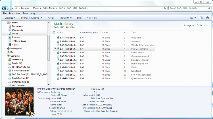Sort by the Album column header

tap(105, 32)
